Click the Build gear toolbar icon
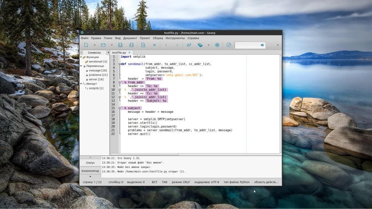 tap(200, 45)
